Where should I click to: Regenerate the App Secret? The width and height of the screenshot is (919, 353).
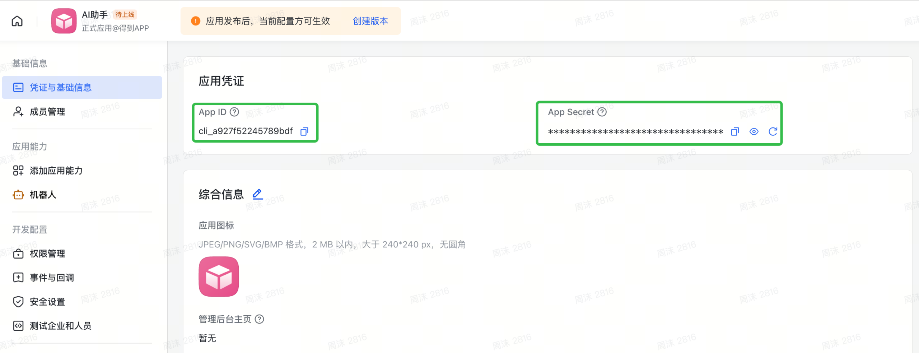(x=773, y=131)
